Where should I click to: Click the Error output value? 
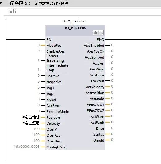click(x=112, y=128)
